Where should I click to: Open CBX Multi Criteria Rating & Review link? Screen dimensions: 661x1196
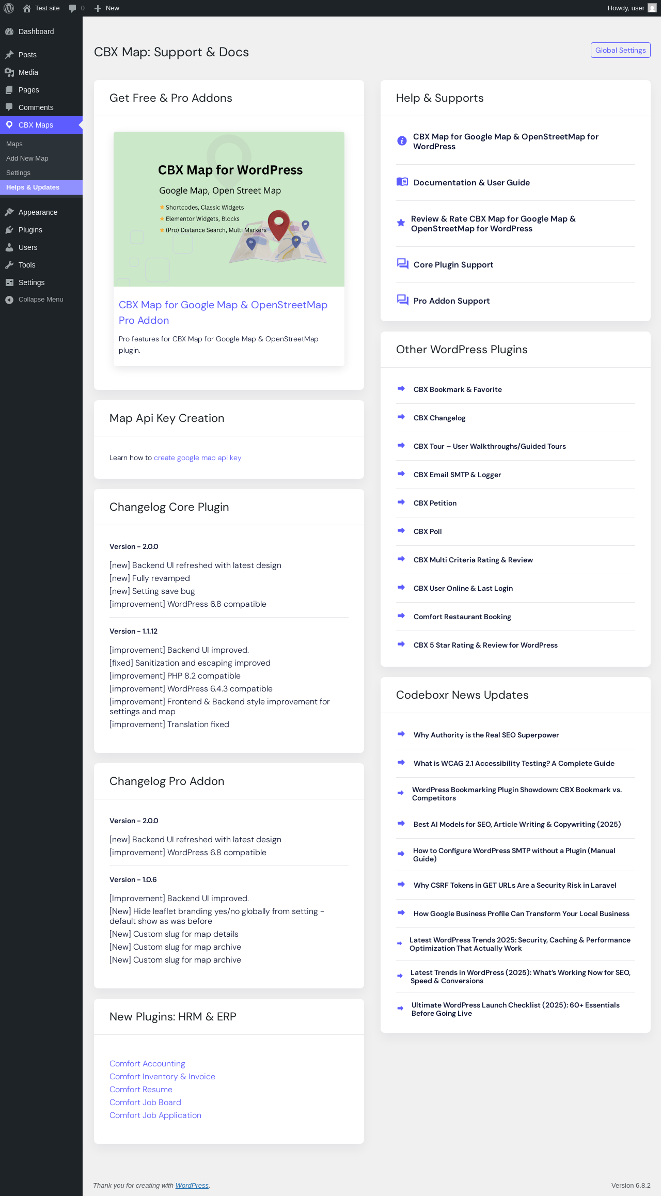tap(473, 560)
